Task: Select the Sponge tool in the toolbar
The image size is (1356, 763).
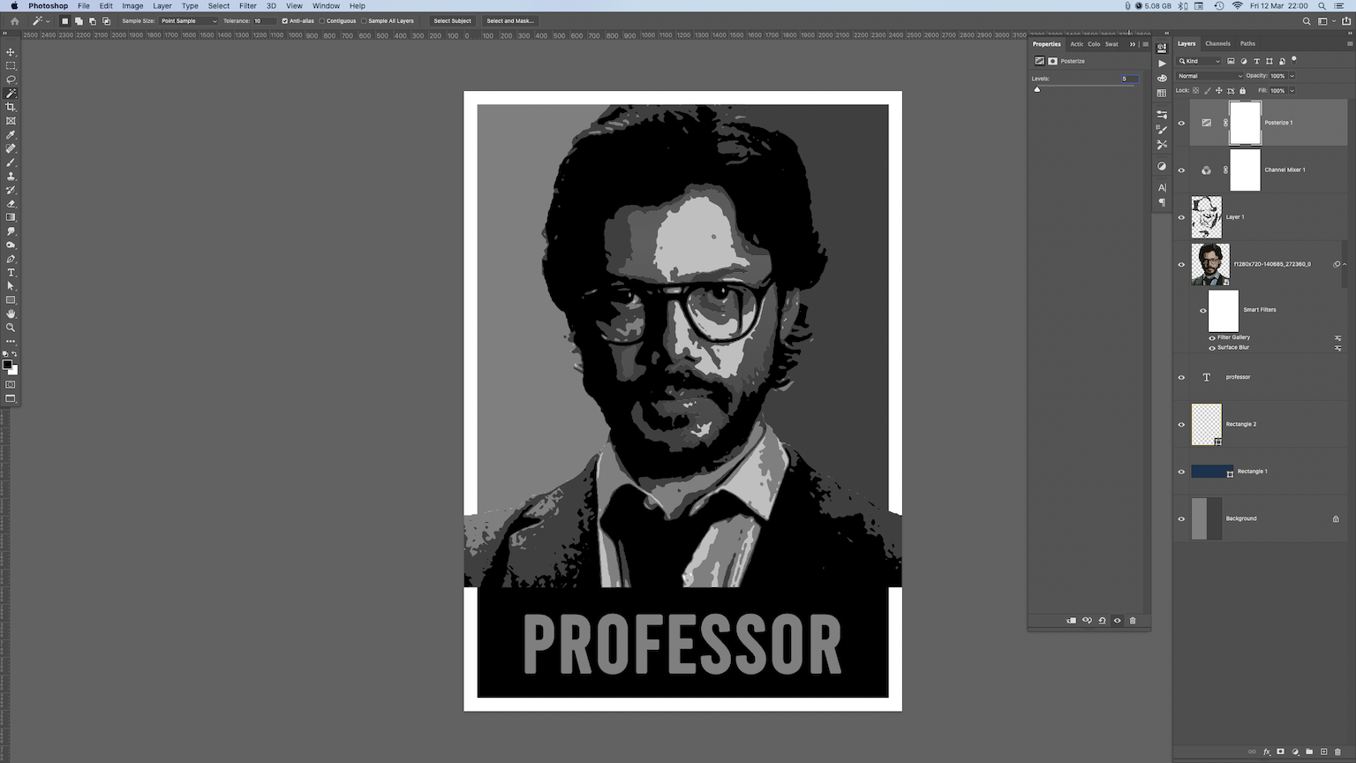Action: tap(11, 246)
